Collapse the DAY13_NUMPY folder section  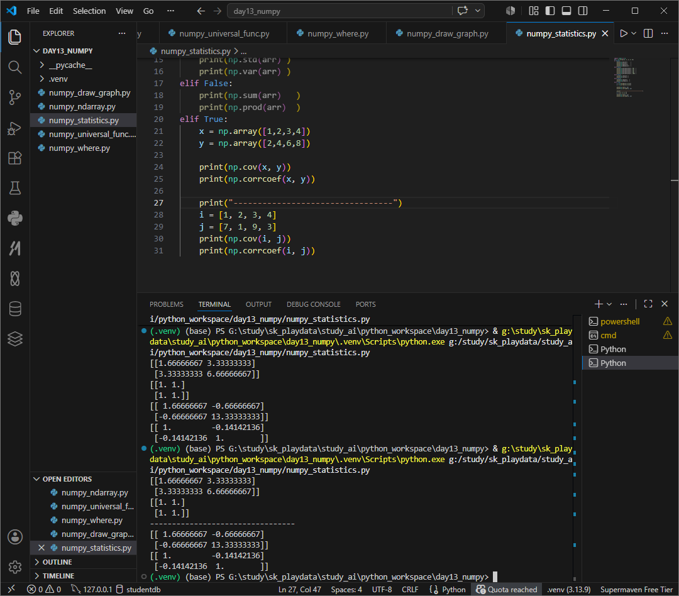tap(84, 51)
